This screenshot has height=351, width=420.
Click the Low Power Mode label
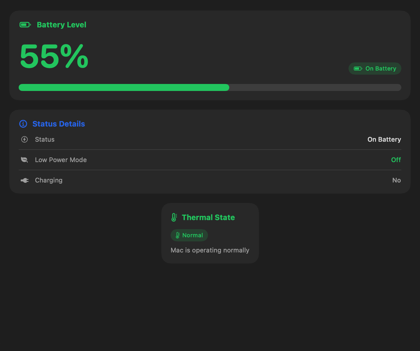tap(61, 160)
